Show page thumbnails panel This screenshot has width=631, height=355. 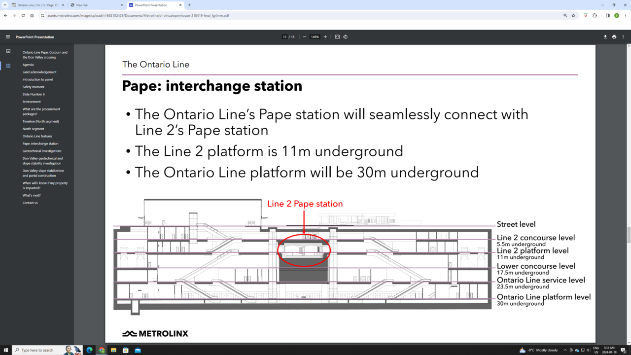(x=8, y=51)
